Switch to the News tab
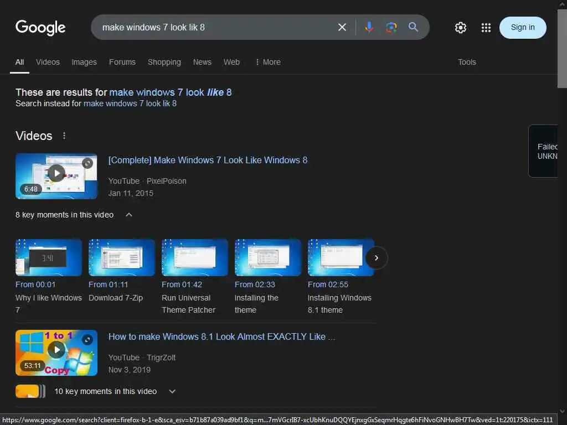Screen dimensions: 567x425 pos(202,62)
